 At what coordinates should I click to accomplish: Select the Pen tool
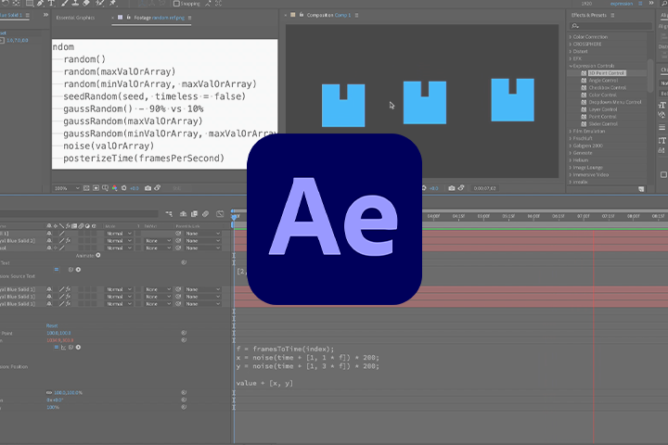tap(41, 3)
